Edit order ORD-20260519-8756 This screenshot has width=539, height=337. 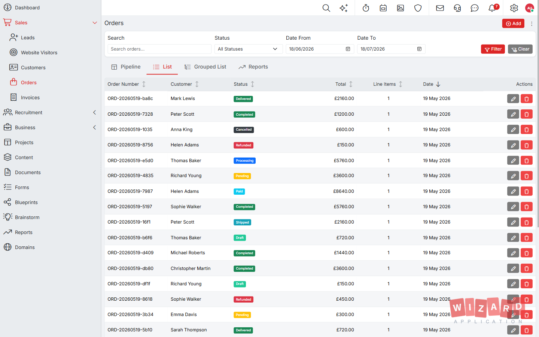coord(513,145)
